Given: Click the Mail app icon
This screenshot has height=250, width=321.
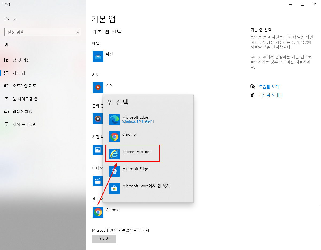Looking at the screenshot, I should [98, 57].
